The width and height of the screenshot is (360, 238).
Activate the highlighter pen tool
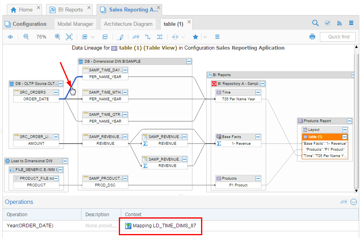120,36
